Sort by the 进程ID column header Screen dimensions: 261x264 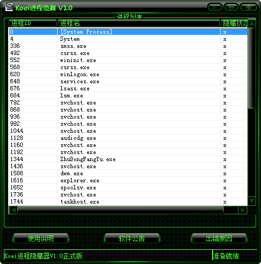tap(33, 23)
